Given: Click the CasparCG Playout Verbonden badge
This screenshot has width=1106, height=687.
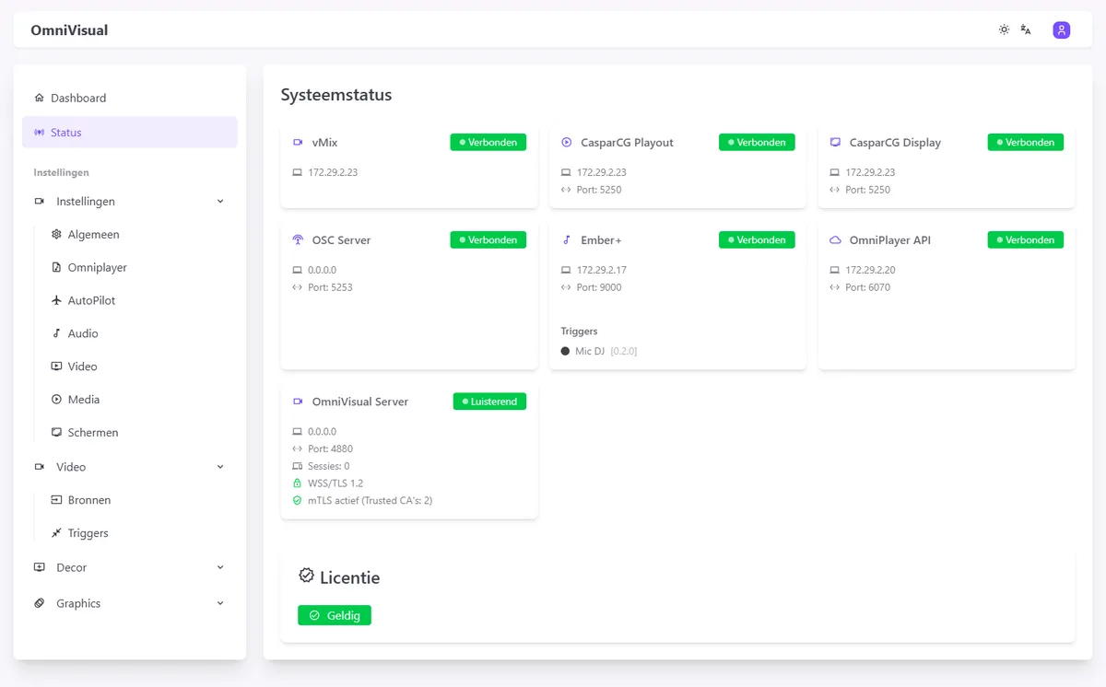Looking at the screenshot, I should 757,143.
